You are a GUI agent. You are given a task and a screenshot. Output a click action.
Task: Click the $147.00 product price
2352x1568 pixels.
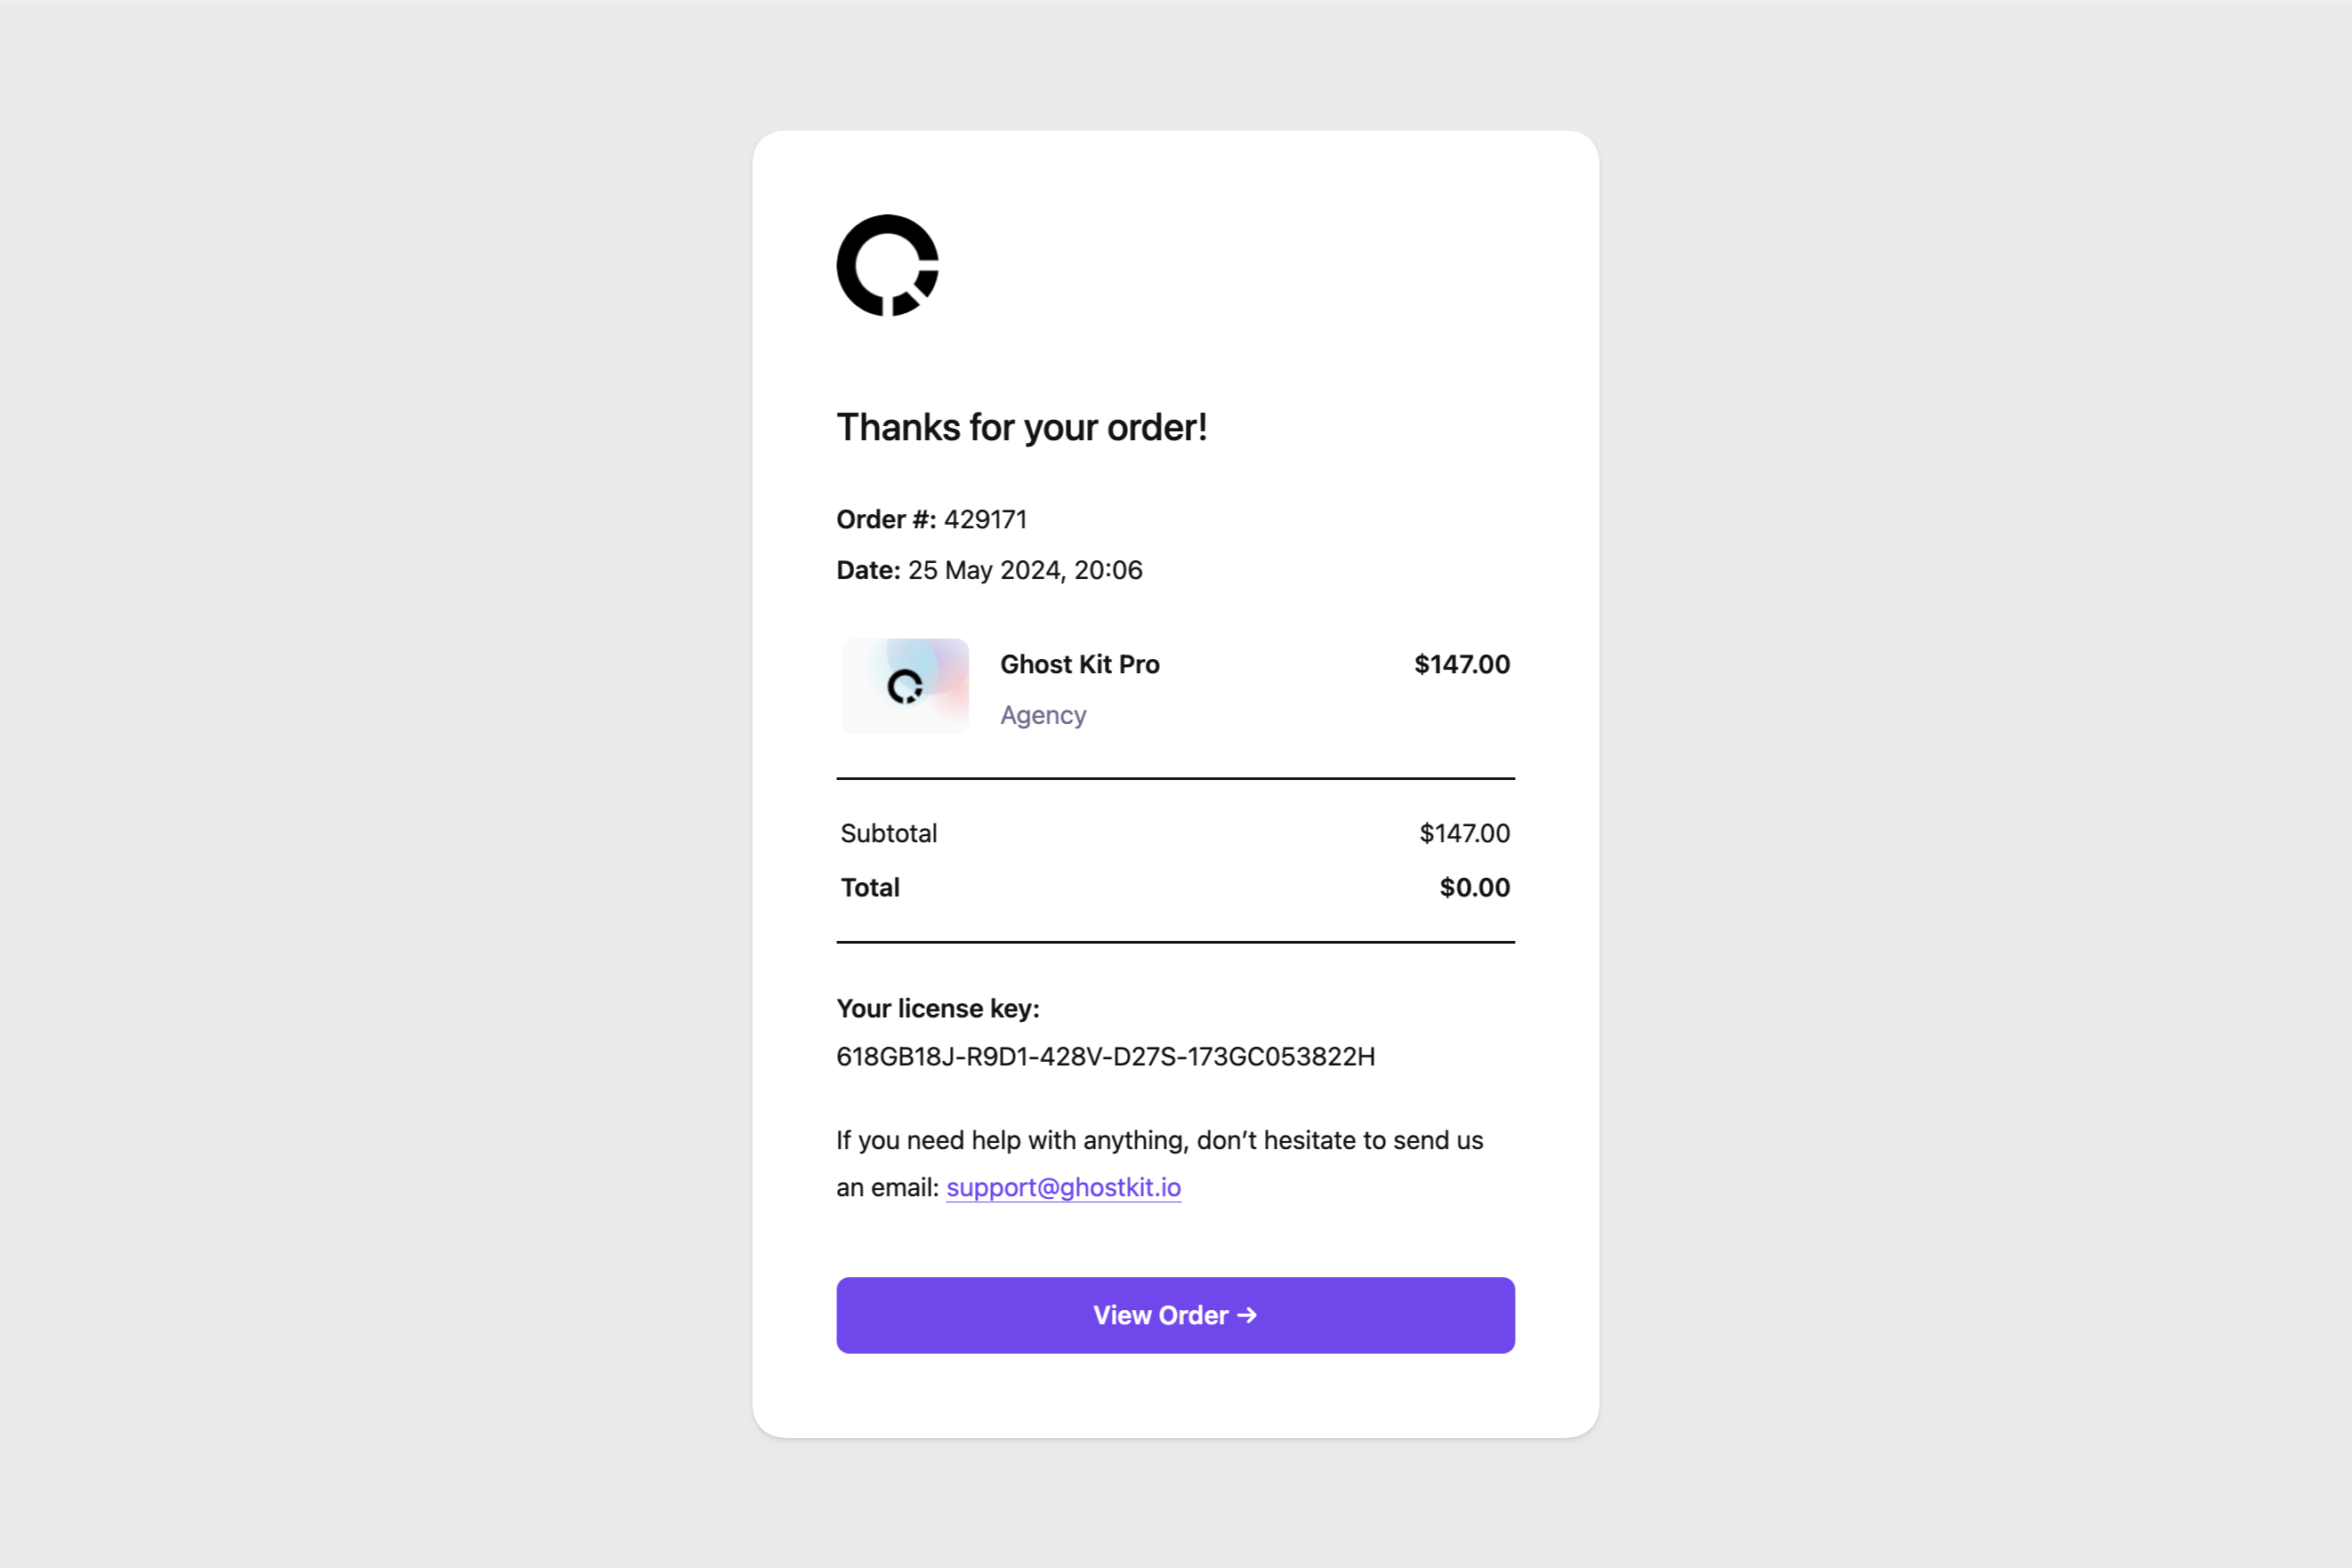tap(1461, 664)
